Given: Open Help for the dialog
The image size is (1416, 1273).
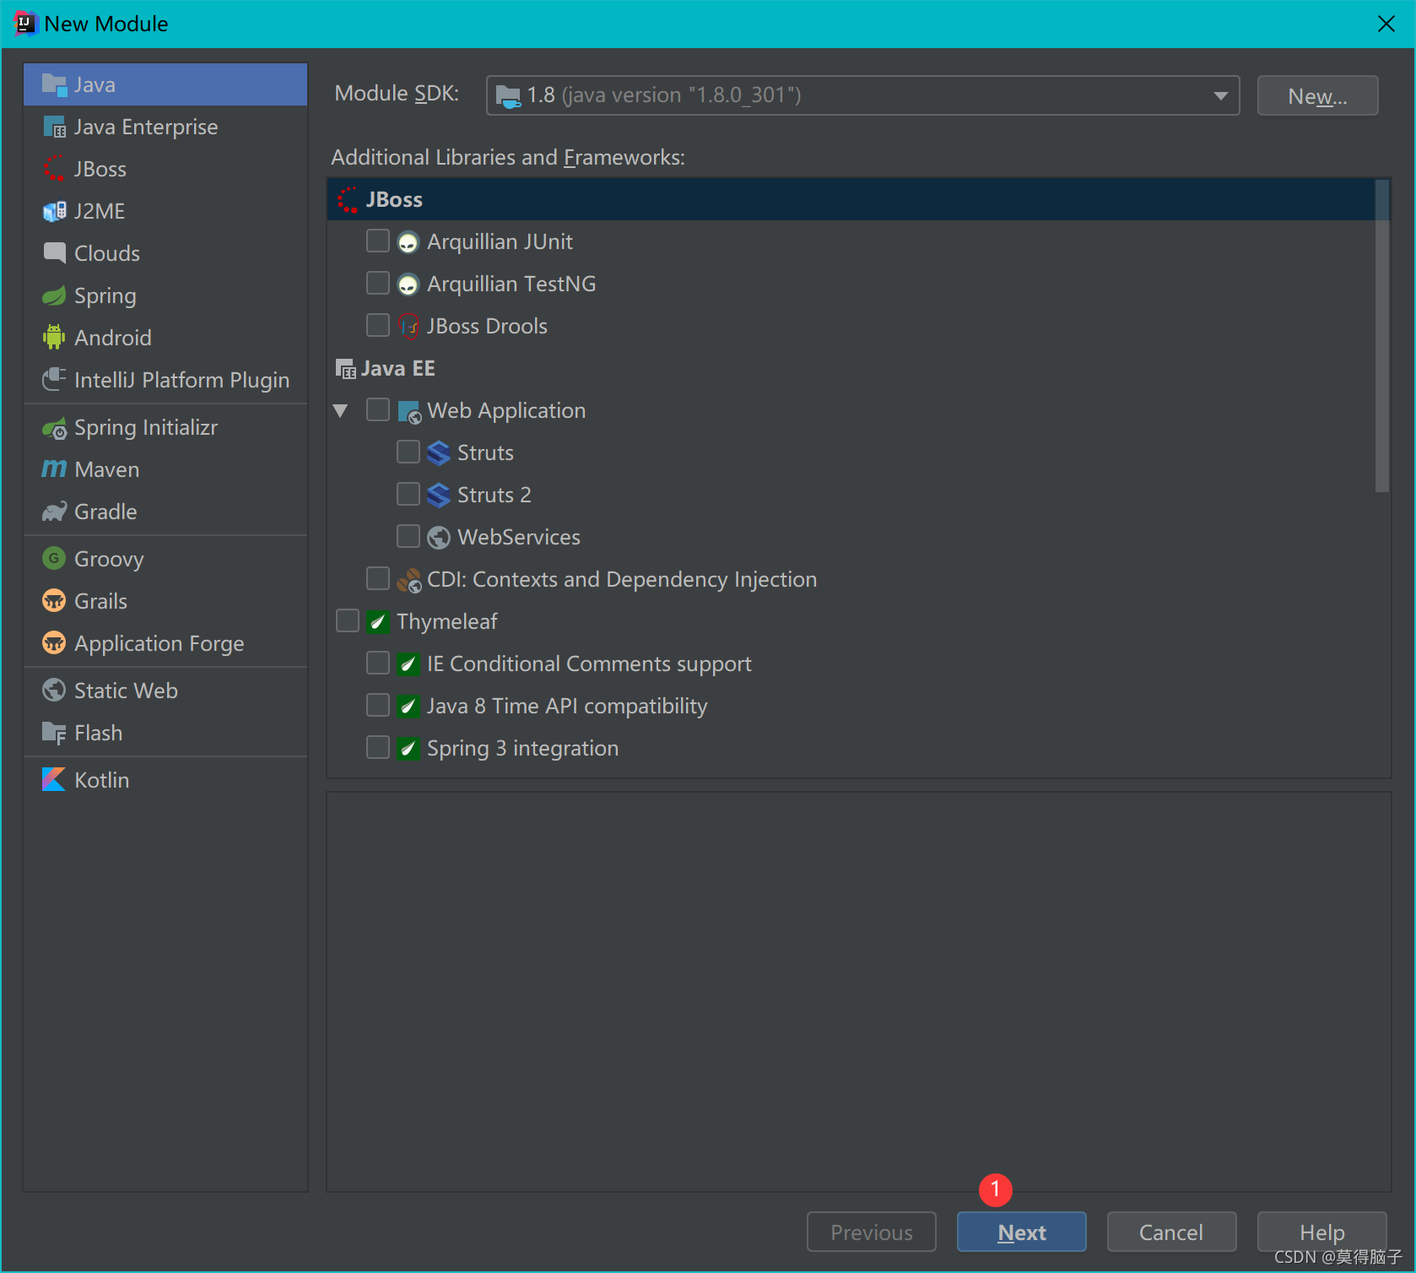Looking at the screenshot, I should coord(1321,1232).
